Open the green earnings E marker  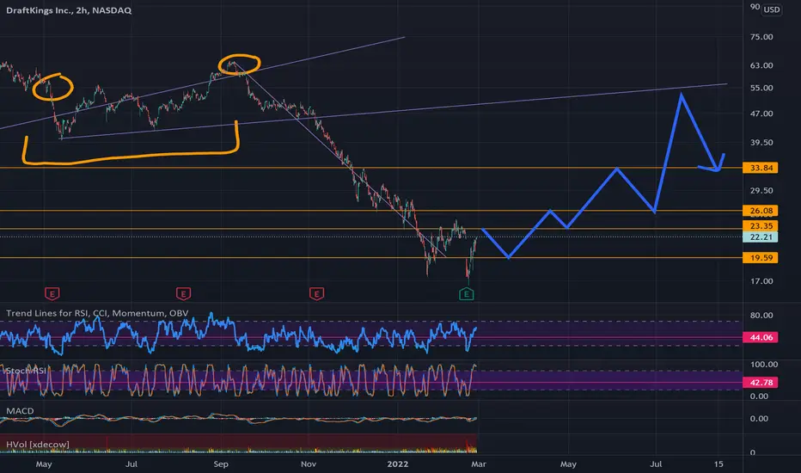click(x=467, y=294)
